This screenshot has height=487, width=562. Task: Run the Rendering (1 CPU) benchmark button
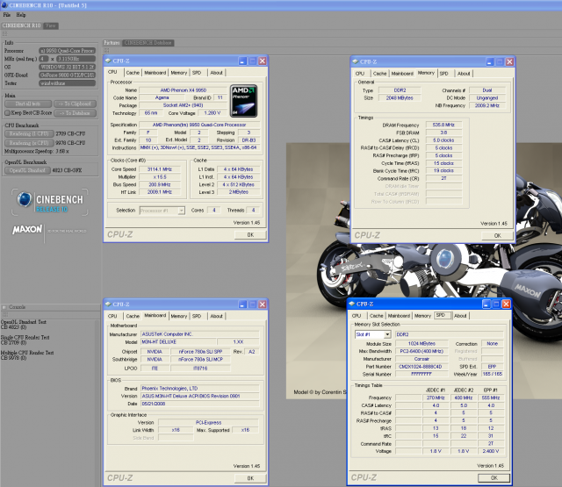point(29,134)
